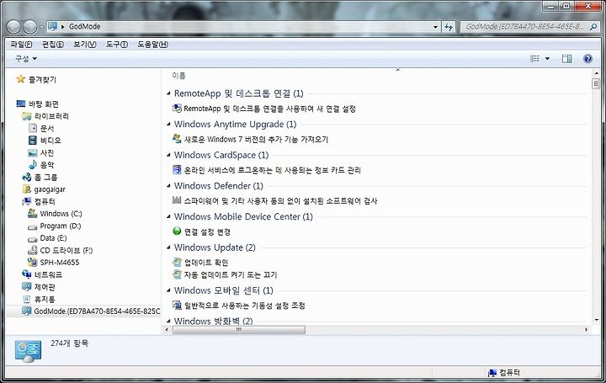Open the view options dropdown arrow
This screenshot has width=606, height=383.
[x=547, y=59]
